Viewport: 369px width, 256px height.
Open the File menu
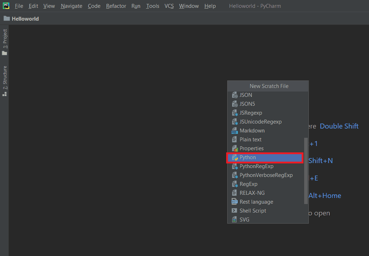(x=19, y=6)
